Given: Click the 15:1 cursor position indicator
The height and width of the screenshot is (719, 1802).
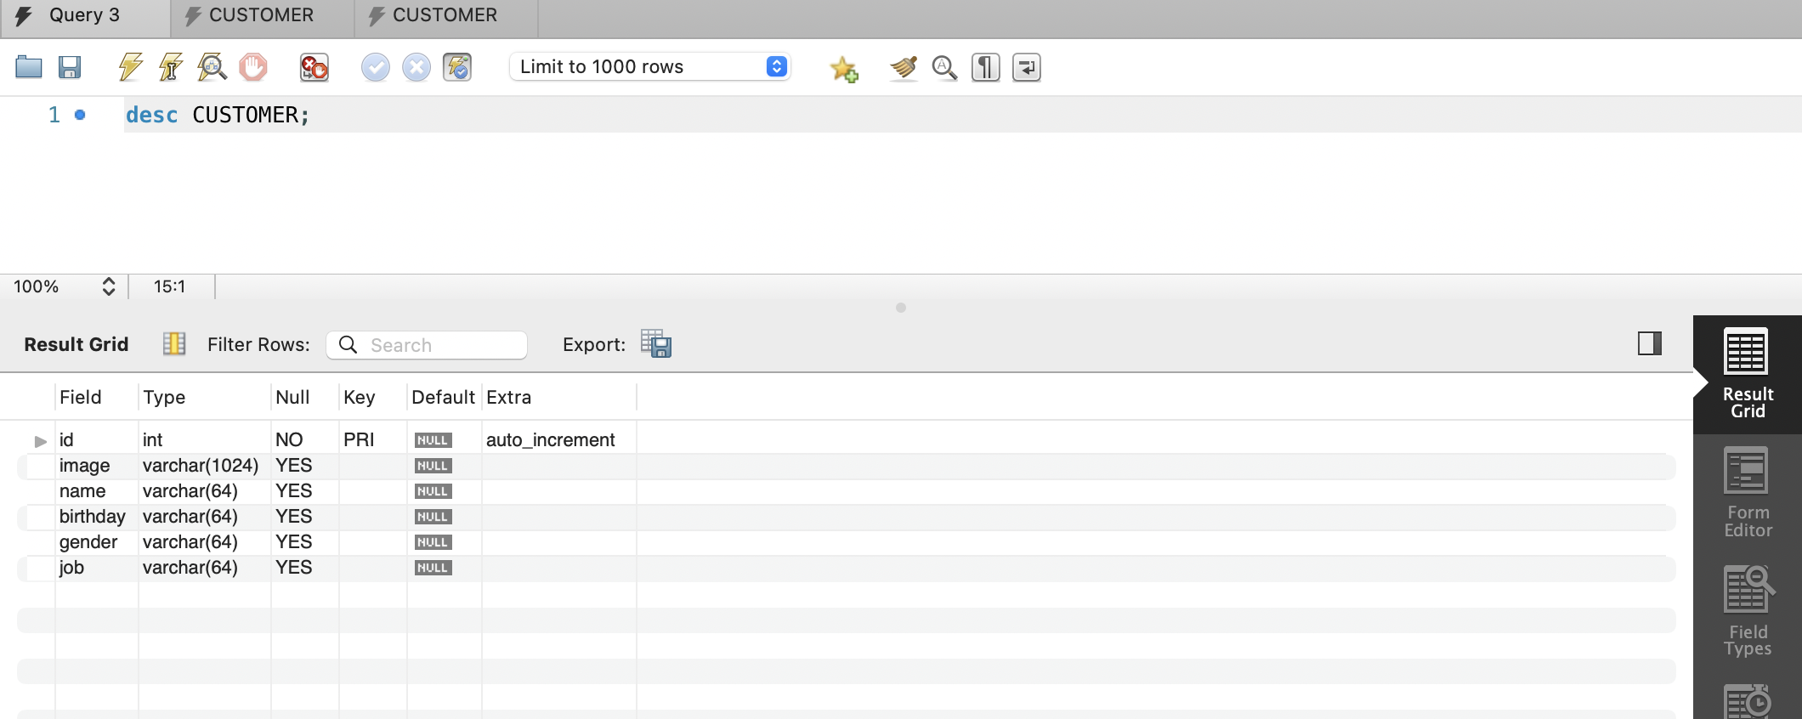Looking at the screenshot, I should [x=169, y=286].
